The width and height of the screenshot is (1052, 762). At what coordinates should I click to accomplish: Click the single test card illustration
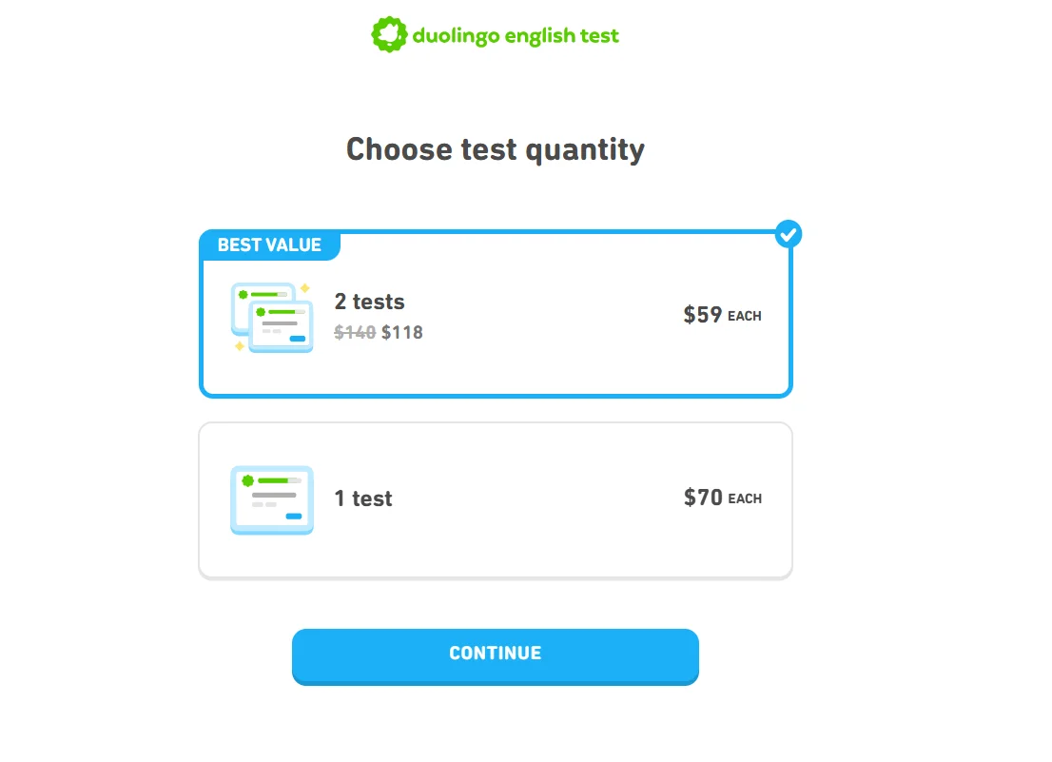pyautogui.click(x=272, y=499)
